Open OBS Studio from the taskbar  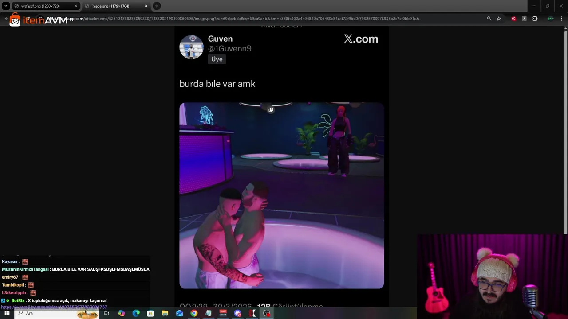pyautogui.click(x=267, y=313)
